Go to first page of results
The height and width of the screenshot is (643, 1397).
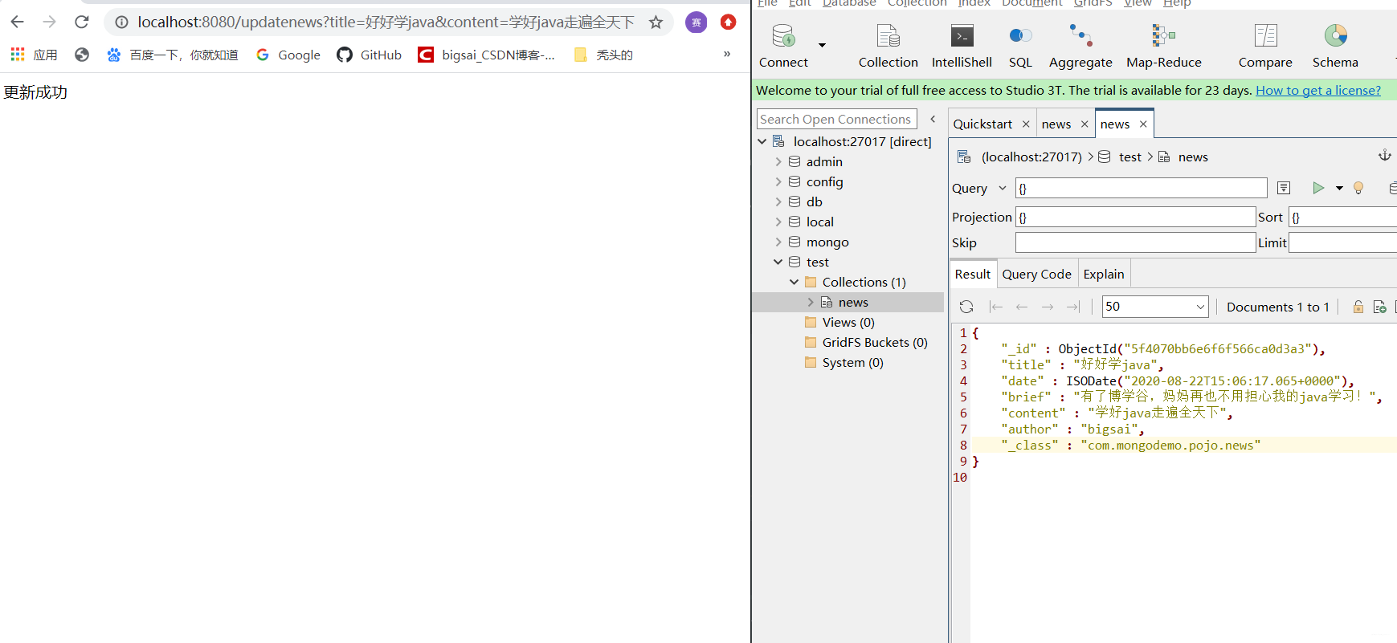[996, 307]
